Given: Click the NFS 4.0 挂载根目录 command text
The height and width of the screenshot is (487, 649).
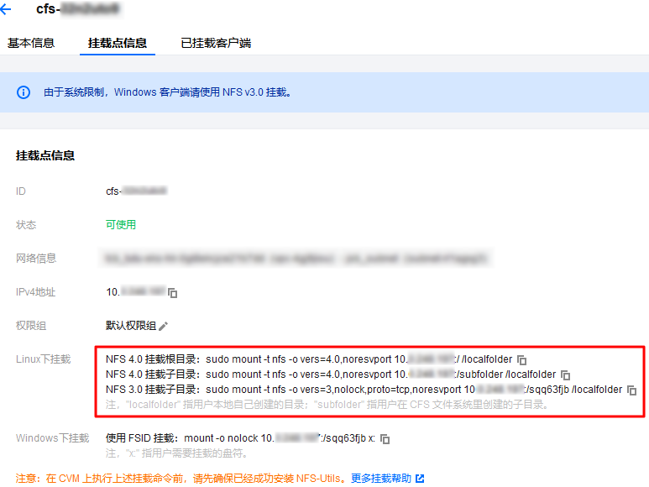Looking at the screenshot, I should click(309, 359).
